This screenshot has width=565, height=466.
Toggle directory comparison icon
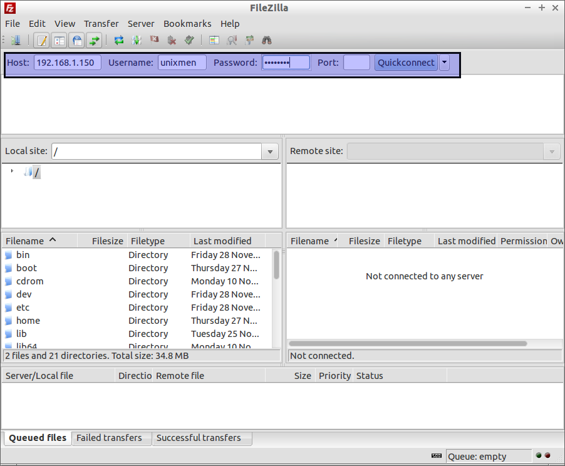232,40
